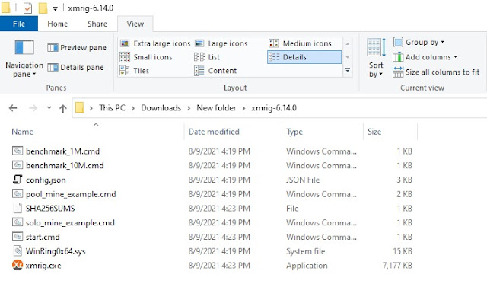This screenshot has height=303, width=487.
Task: Click the address bar folder icon
Action: point(80,108)
